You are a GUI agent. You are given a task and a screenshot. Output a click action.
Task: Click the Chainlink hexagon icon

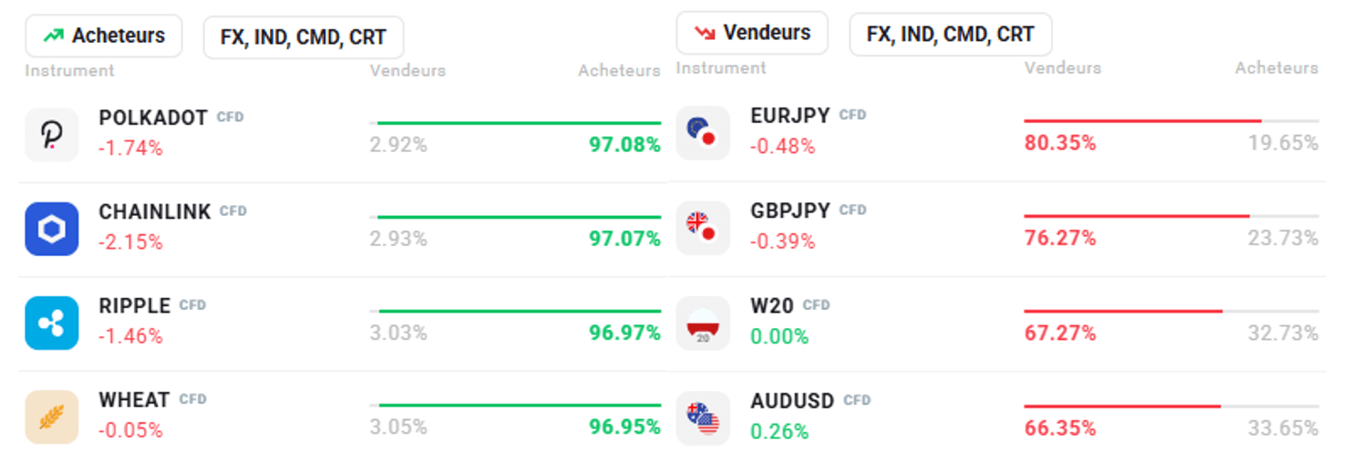[x=51, y=230]
